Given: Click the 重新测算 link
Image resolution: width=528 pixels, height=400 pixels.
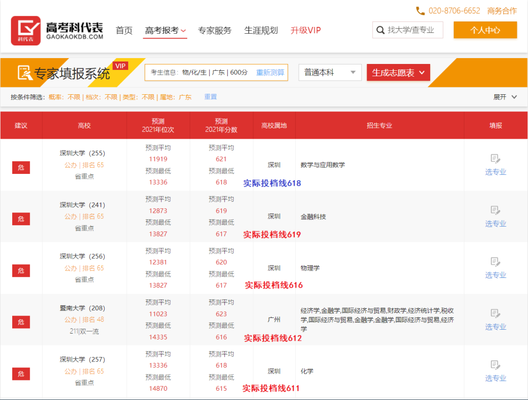Looking at the screenshot, I should coord(270,72).
